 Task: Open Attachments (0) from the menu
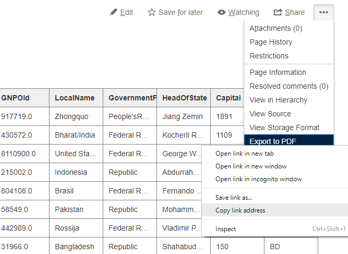(x=276, y=28)
